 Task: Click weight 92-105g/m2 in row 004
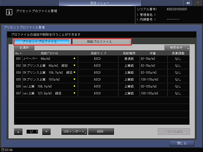coord(149,72)
